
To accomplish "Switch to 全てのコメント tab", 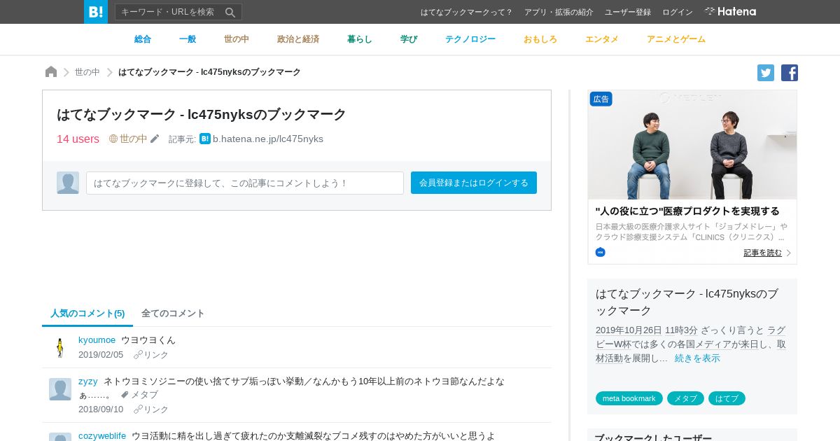I will click(173, 314).
